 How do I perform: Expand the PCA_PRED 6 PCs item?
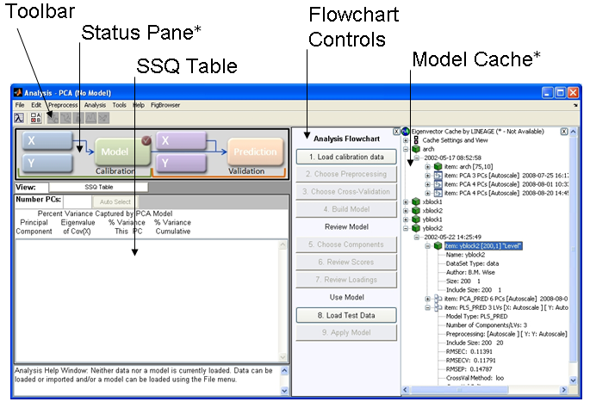(x=428, y=298)
